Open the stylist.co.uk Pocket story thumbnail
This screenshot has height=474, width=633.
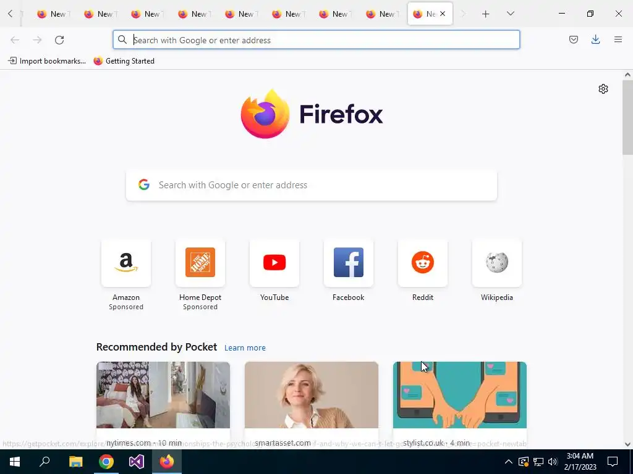(460, 395)
